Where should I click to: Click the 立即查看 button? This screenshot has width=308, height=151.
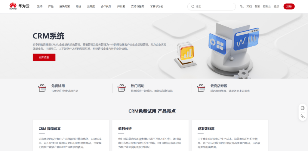pyautogui.click(x=44, y=57)
